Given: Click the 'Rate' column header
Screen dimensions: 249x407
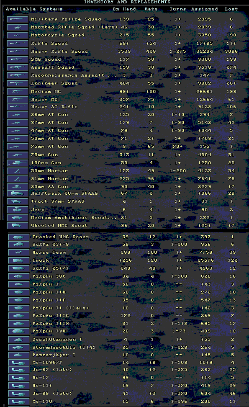Looking at the screenshot, I should (x=151, y=9).
